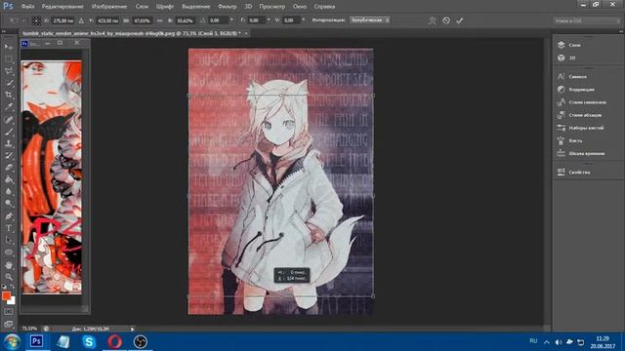Select the Eyedropper tool
Screen dimensions: 625x351
tap(9, 106)
